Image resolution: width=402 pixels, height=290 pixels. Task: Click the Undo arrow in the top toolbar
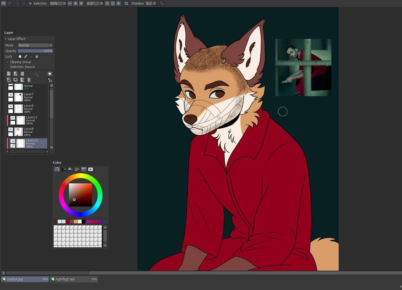click(x=4, y=3)
